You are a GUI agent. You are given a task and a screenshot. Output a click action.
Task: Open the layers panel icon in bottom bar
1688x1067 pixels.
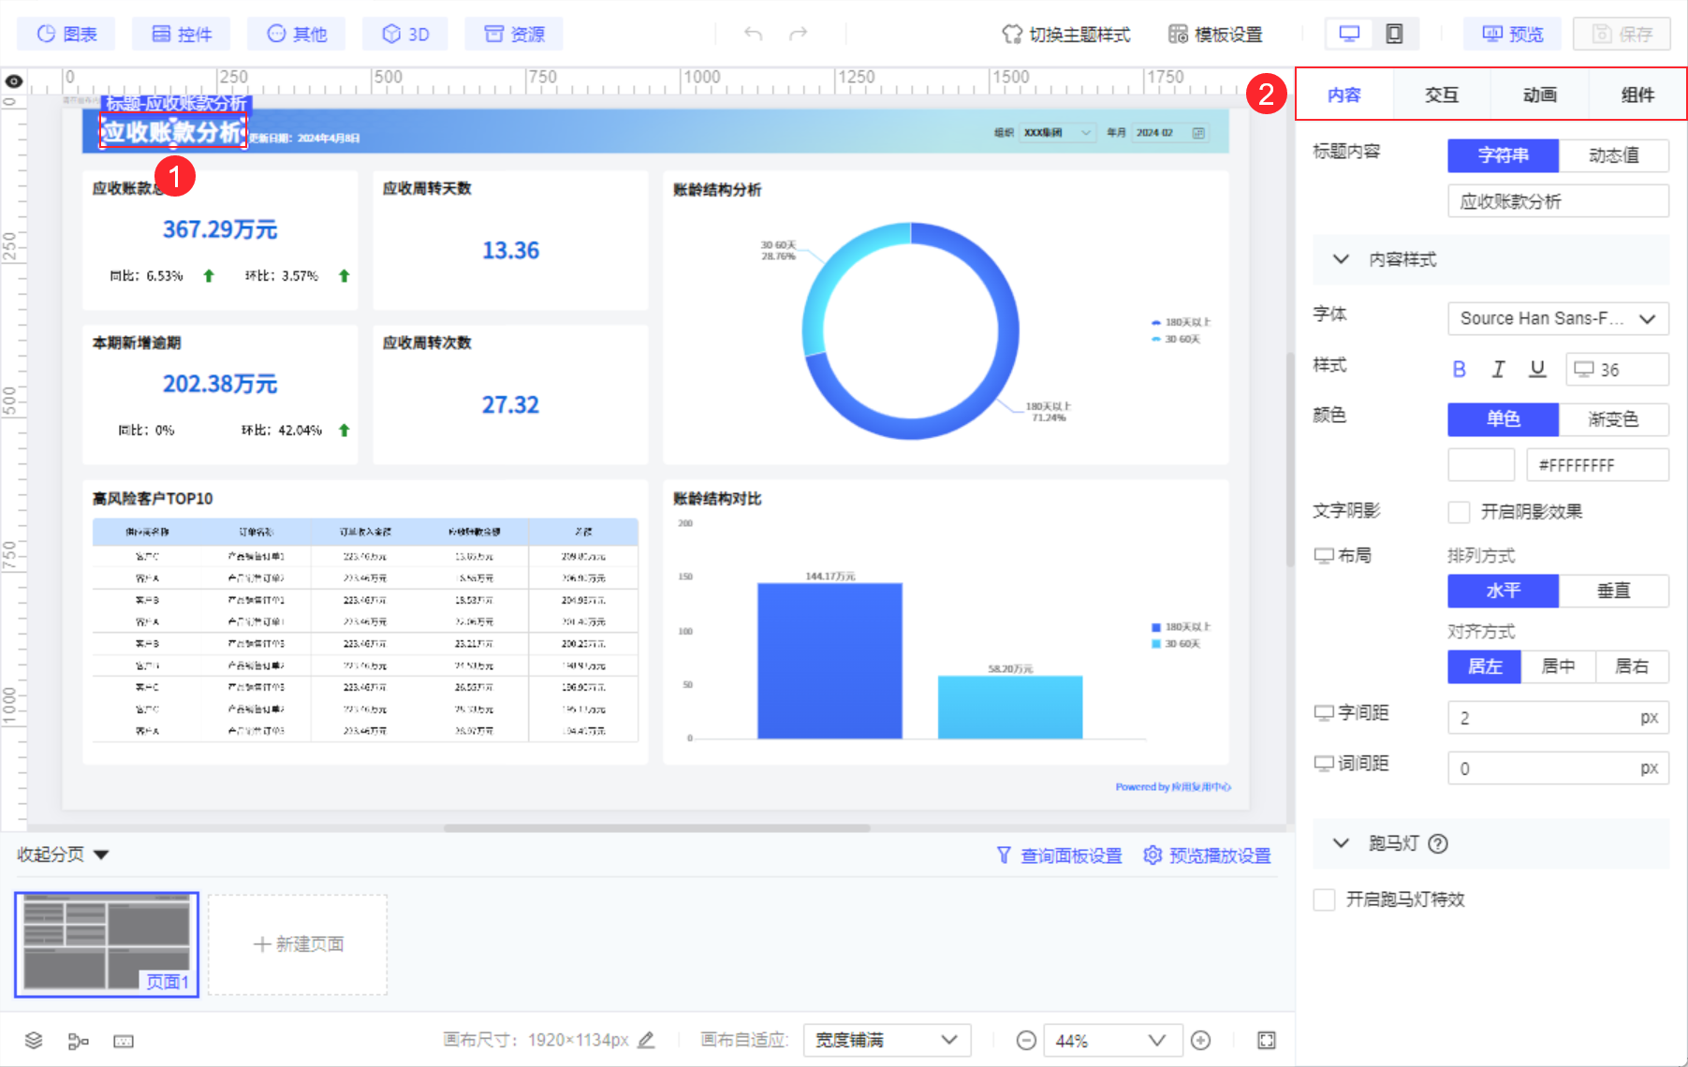[x=34, y=1041]
